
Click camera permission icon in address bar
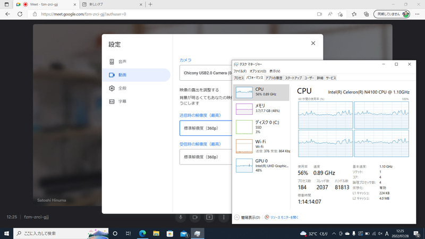(320, 14)
